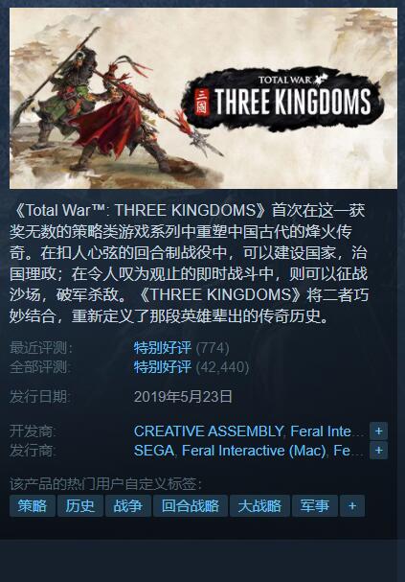Click the total review count 42,440

click(222, 367)
